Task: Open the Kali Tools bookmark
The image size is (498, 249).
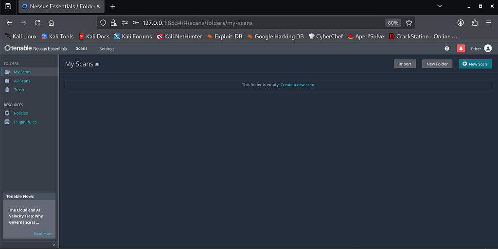Action: click(x=57, y=36)
